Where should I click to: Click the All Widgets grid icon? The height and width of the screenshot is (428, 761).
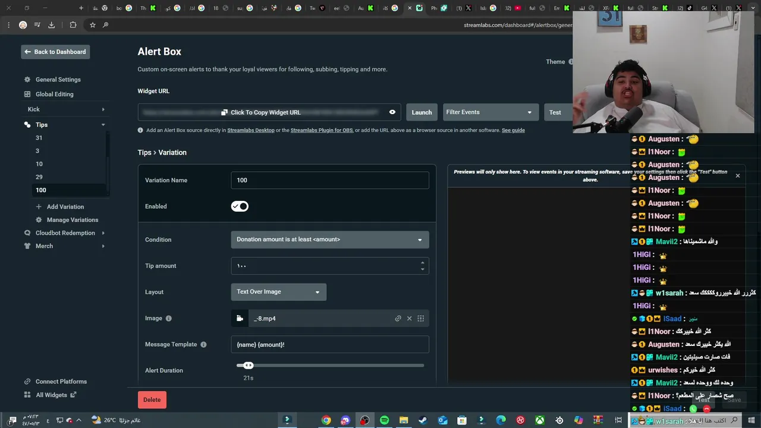pyautogui.click(x=27, y=395)
